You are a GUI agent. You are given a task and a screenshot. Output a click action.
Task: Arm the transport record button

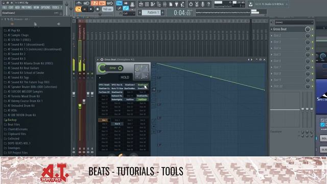click(x=98, y=9)
